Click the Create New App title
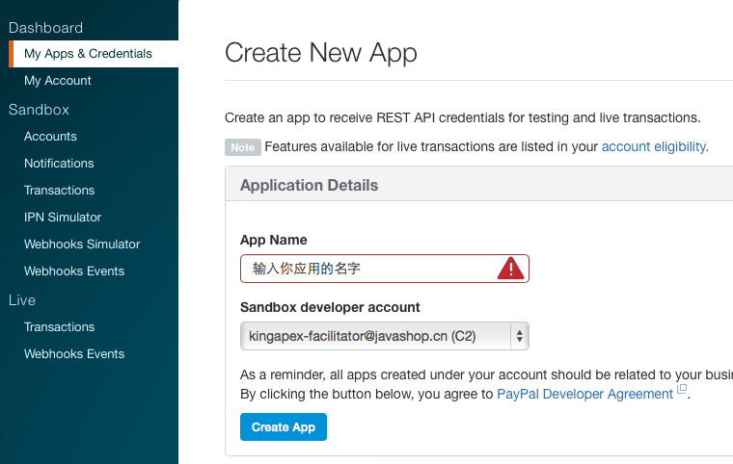The image size is (733, 464). point(320,53)
